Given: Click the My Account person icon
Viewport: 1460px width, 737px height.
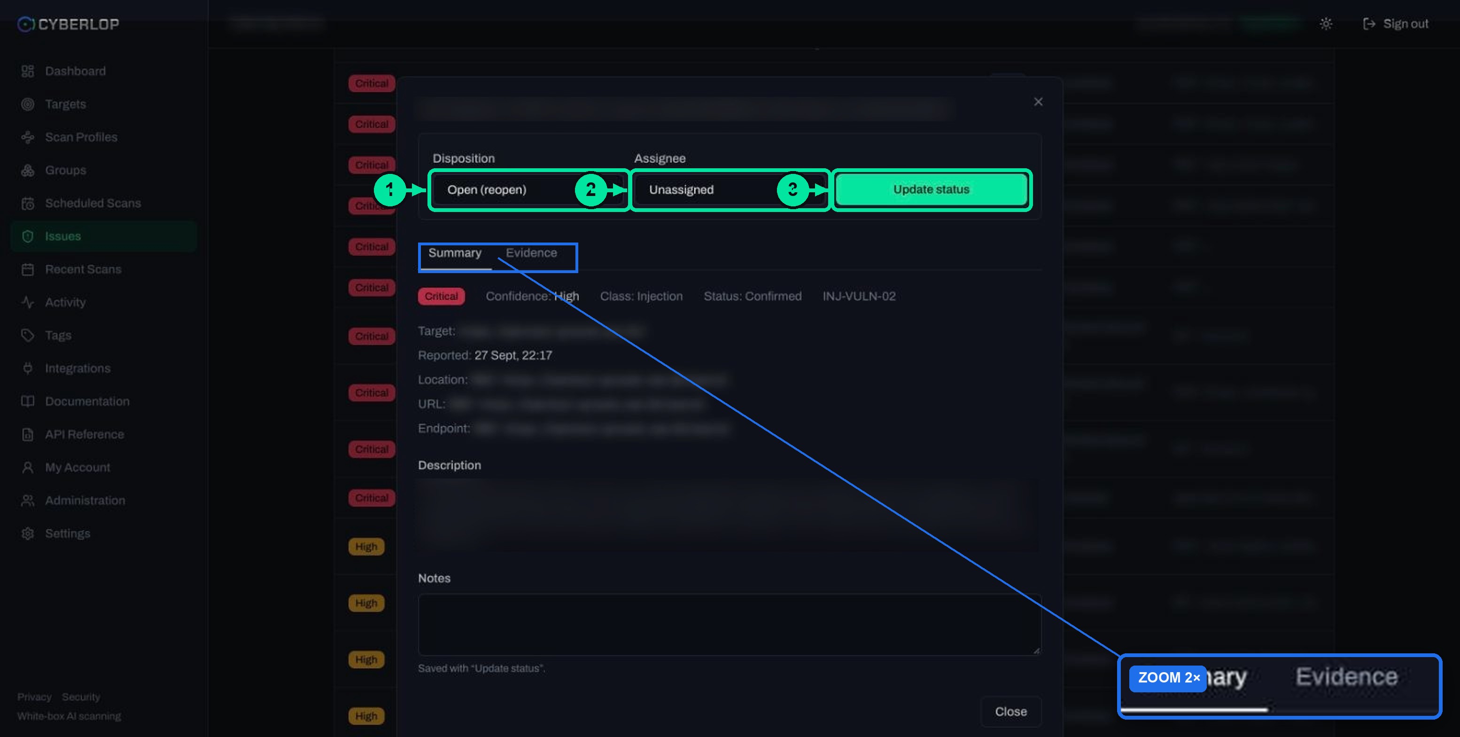Looking at the screenshot, I should click(x=27, y=467).
